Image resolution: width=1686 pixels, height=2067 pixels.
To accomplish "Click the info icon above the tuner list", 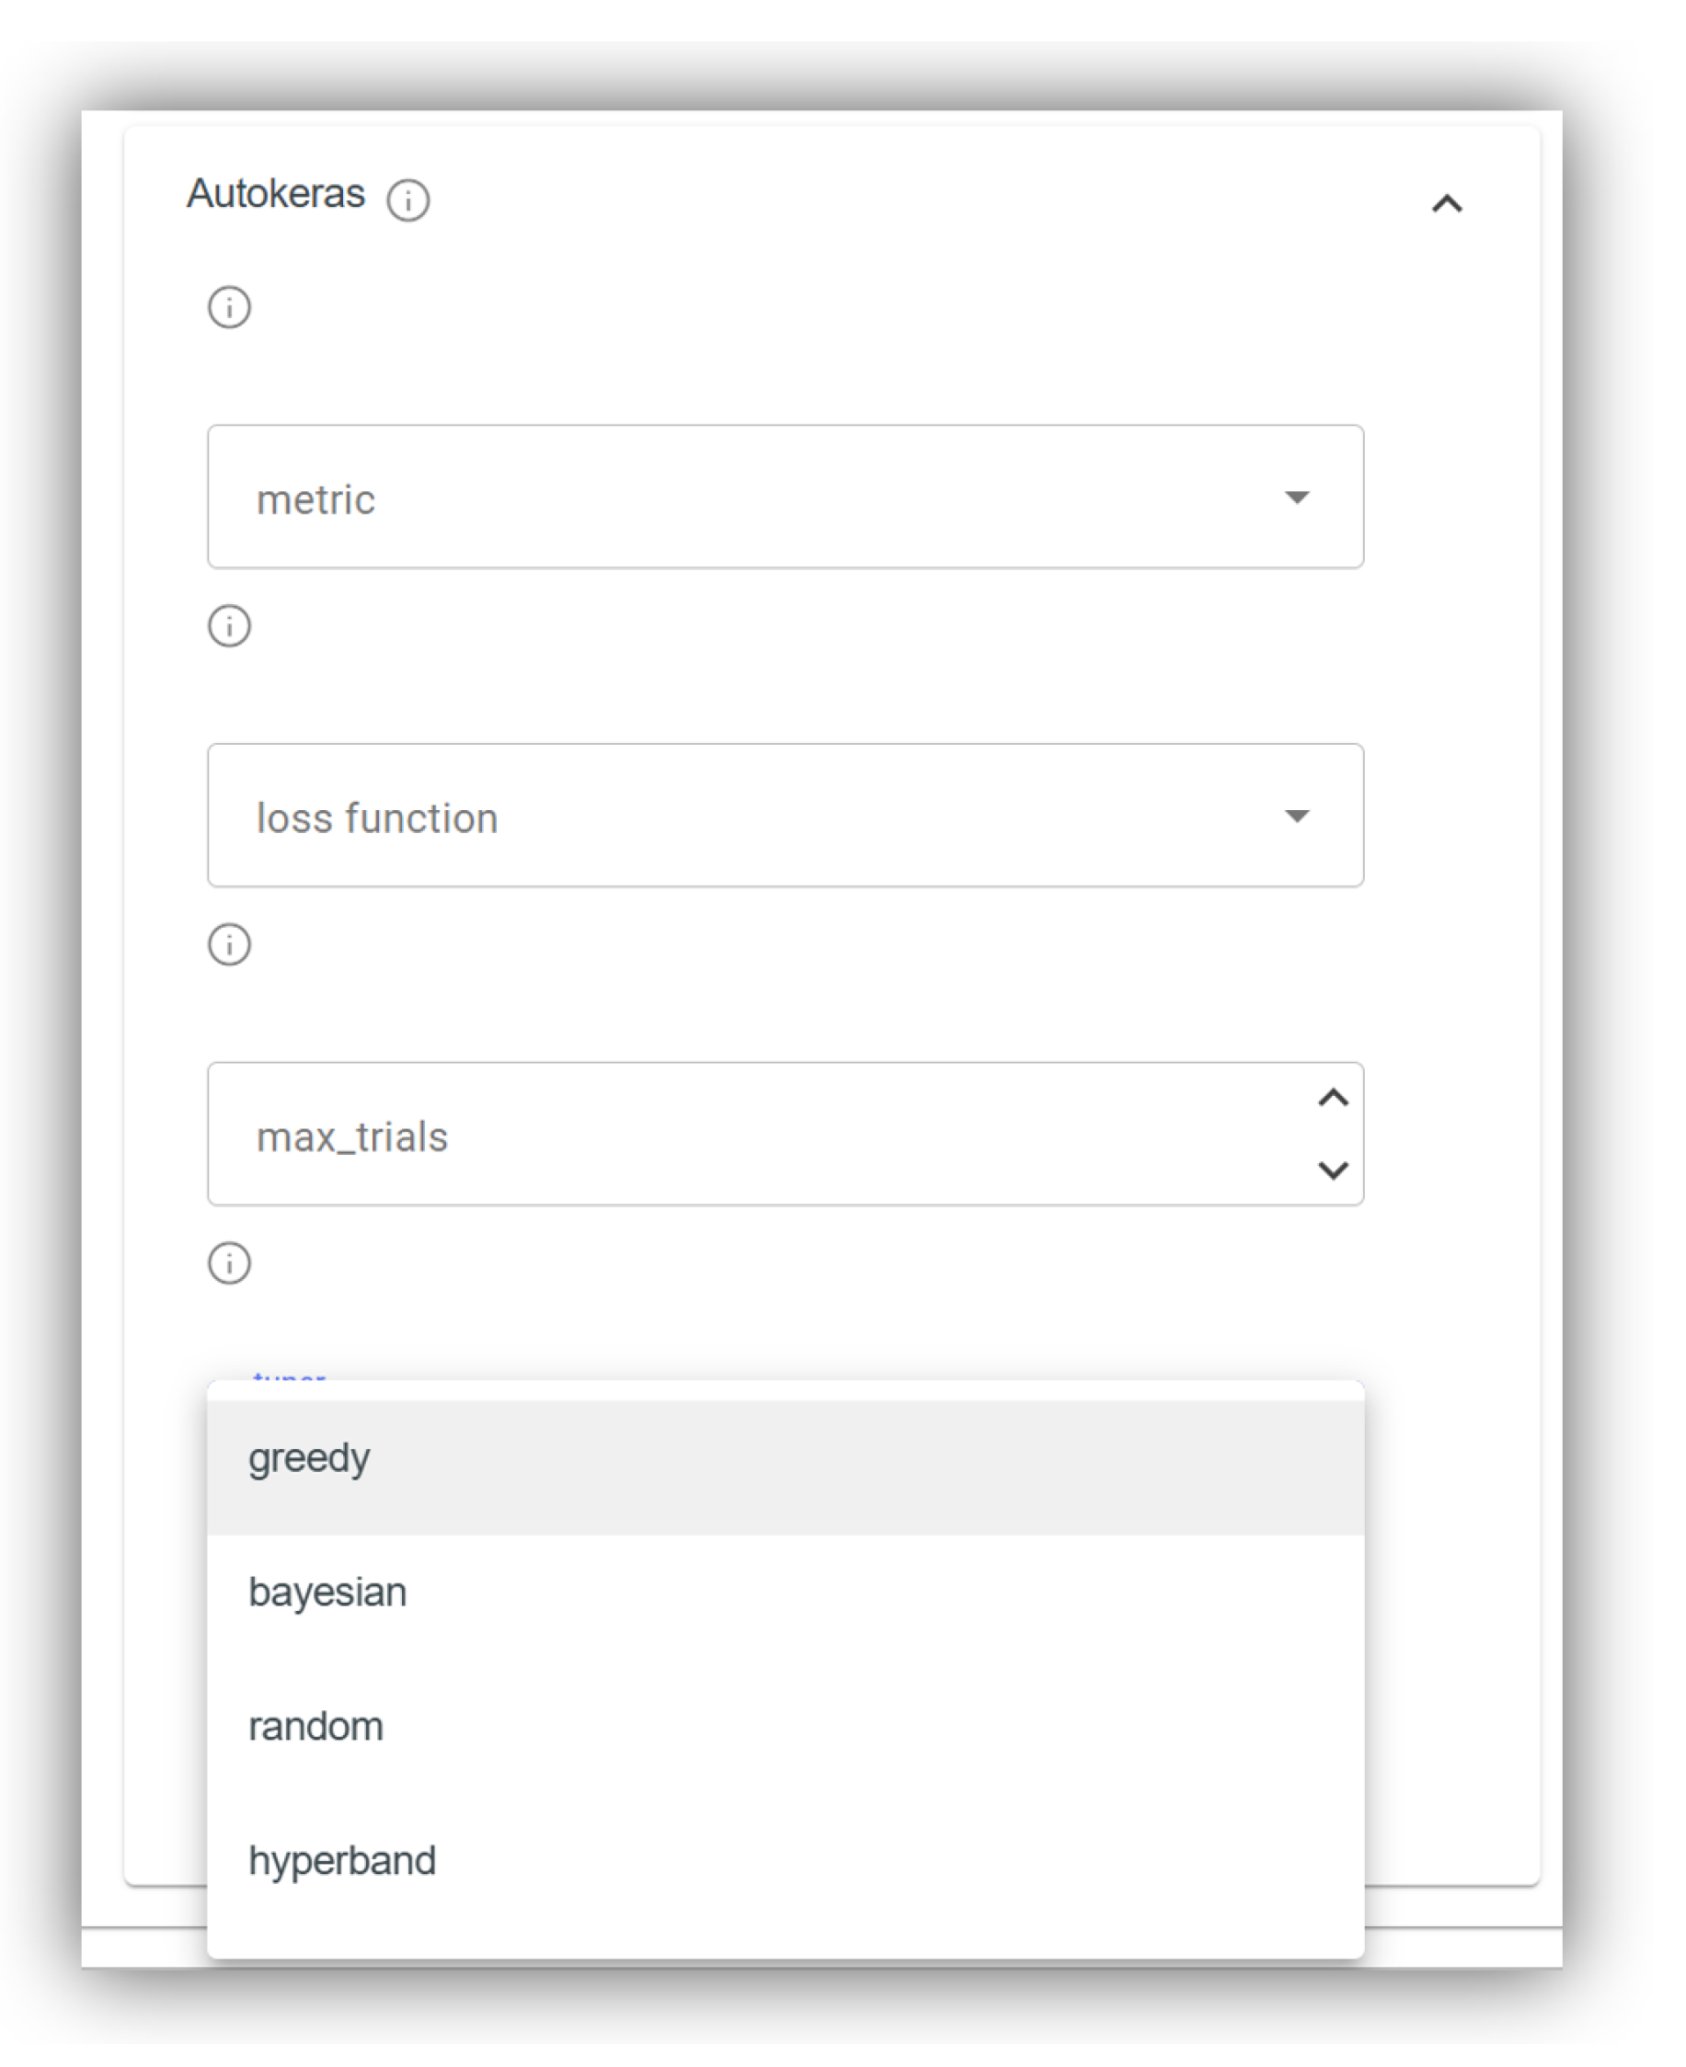I will [229, 1263].
